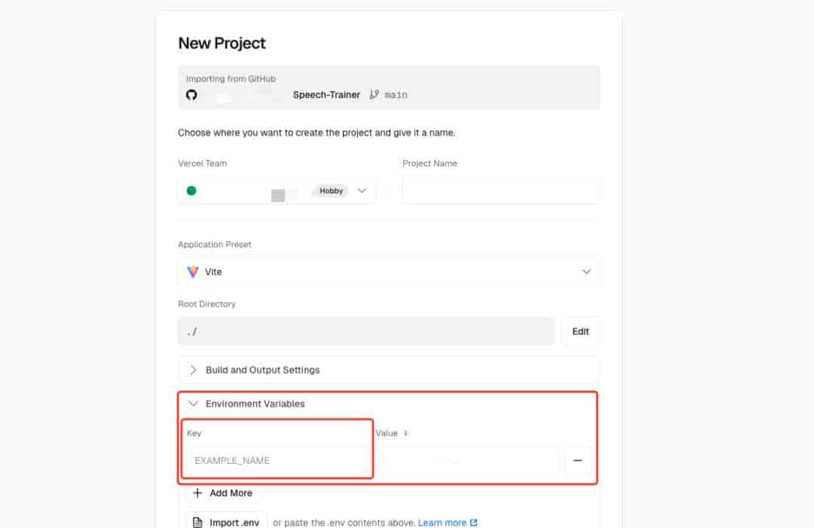This screenshot has height=528, width=814.
Task: Collapse the Environment Variables section
Action: point(194,404)
